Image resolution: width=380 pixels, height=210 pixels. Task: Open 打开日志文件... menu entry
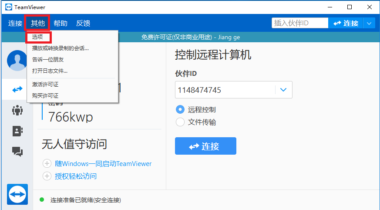(x=50, y=71)
